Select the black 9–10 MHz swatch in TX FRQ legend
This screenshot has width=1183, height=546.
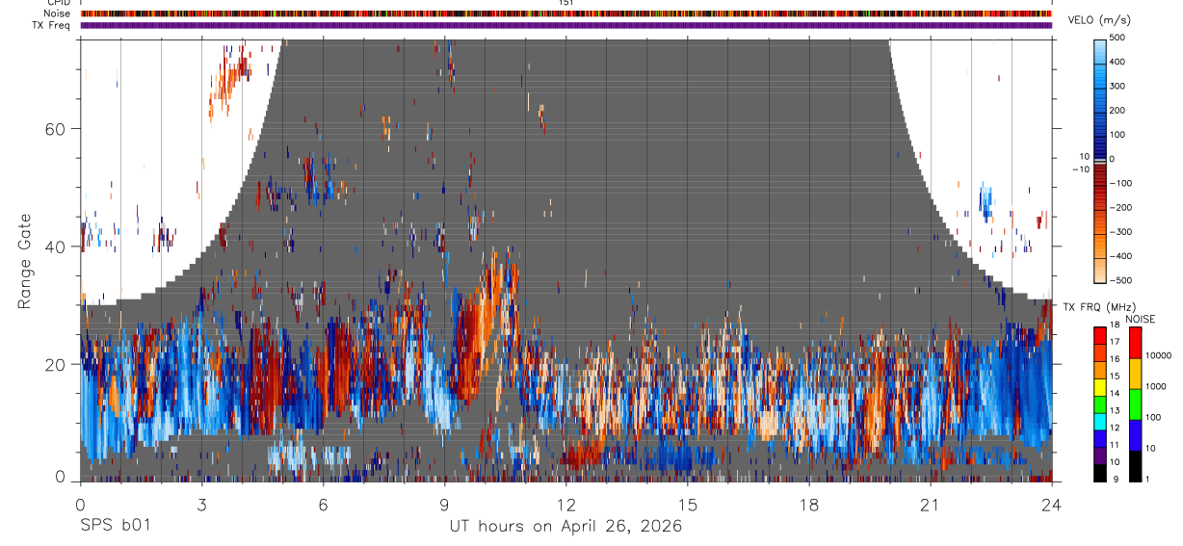pos(1100,472)
